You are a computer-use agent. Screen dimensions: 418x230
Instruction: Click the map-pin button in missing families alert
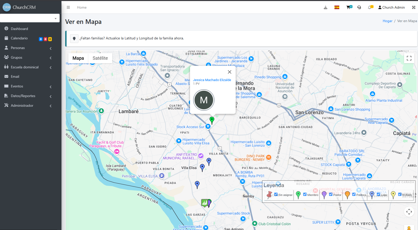tap(74, 39)
